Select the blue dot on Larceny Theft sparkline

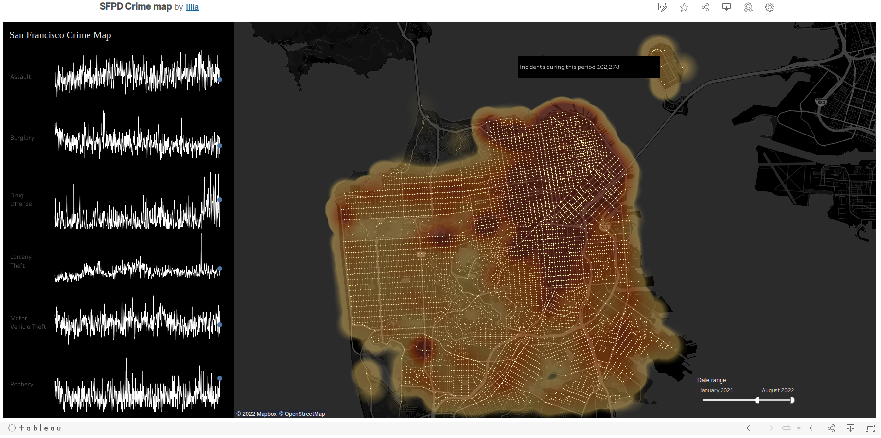219,269
